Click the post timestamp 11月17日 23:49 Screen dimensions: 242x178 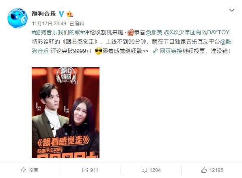click(49, 24)
